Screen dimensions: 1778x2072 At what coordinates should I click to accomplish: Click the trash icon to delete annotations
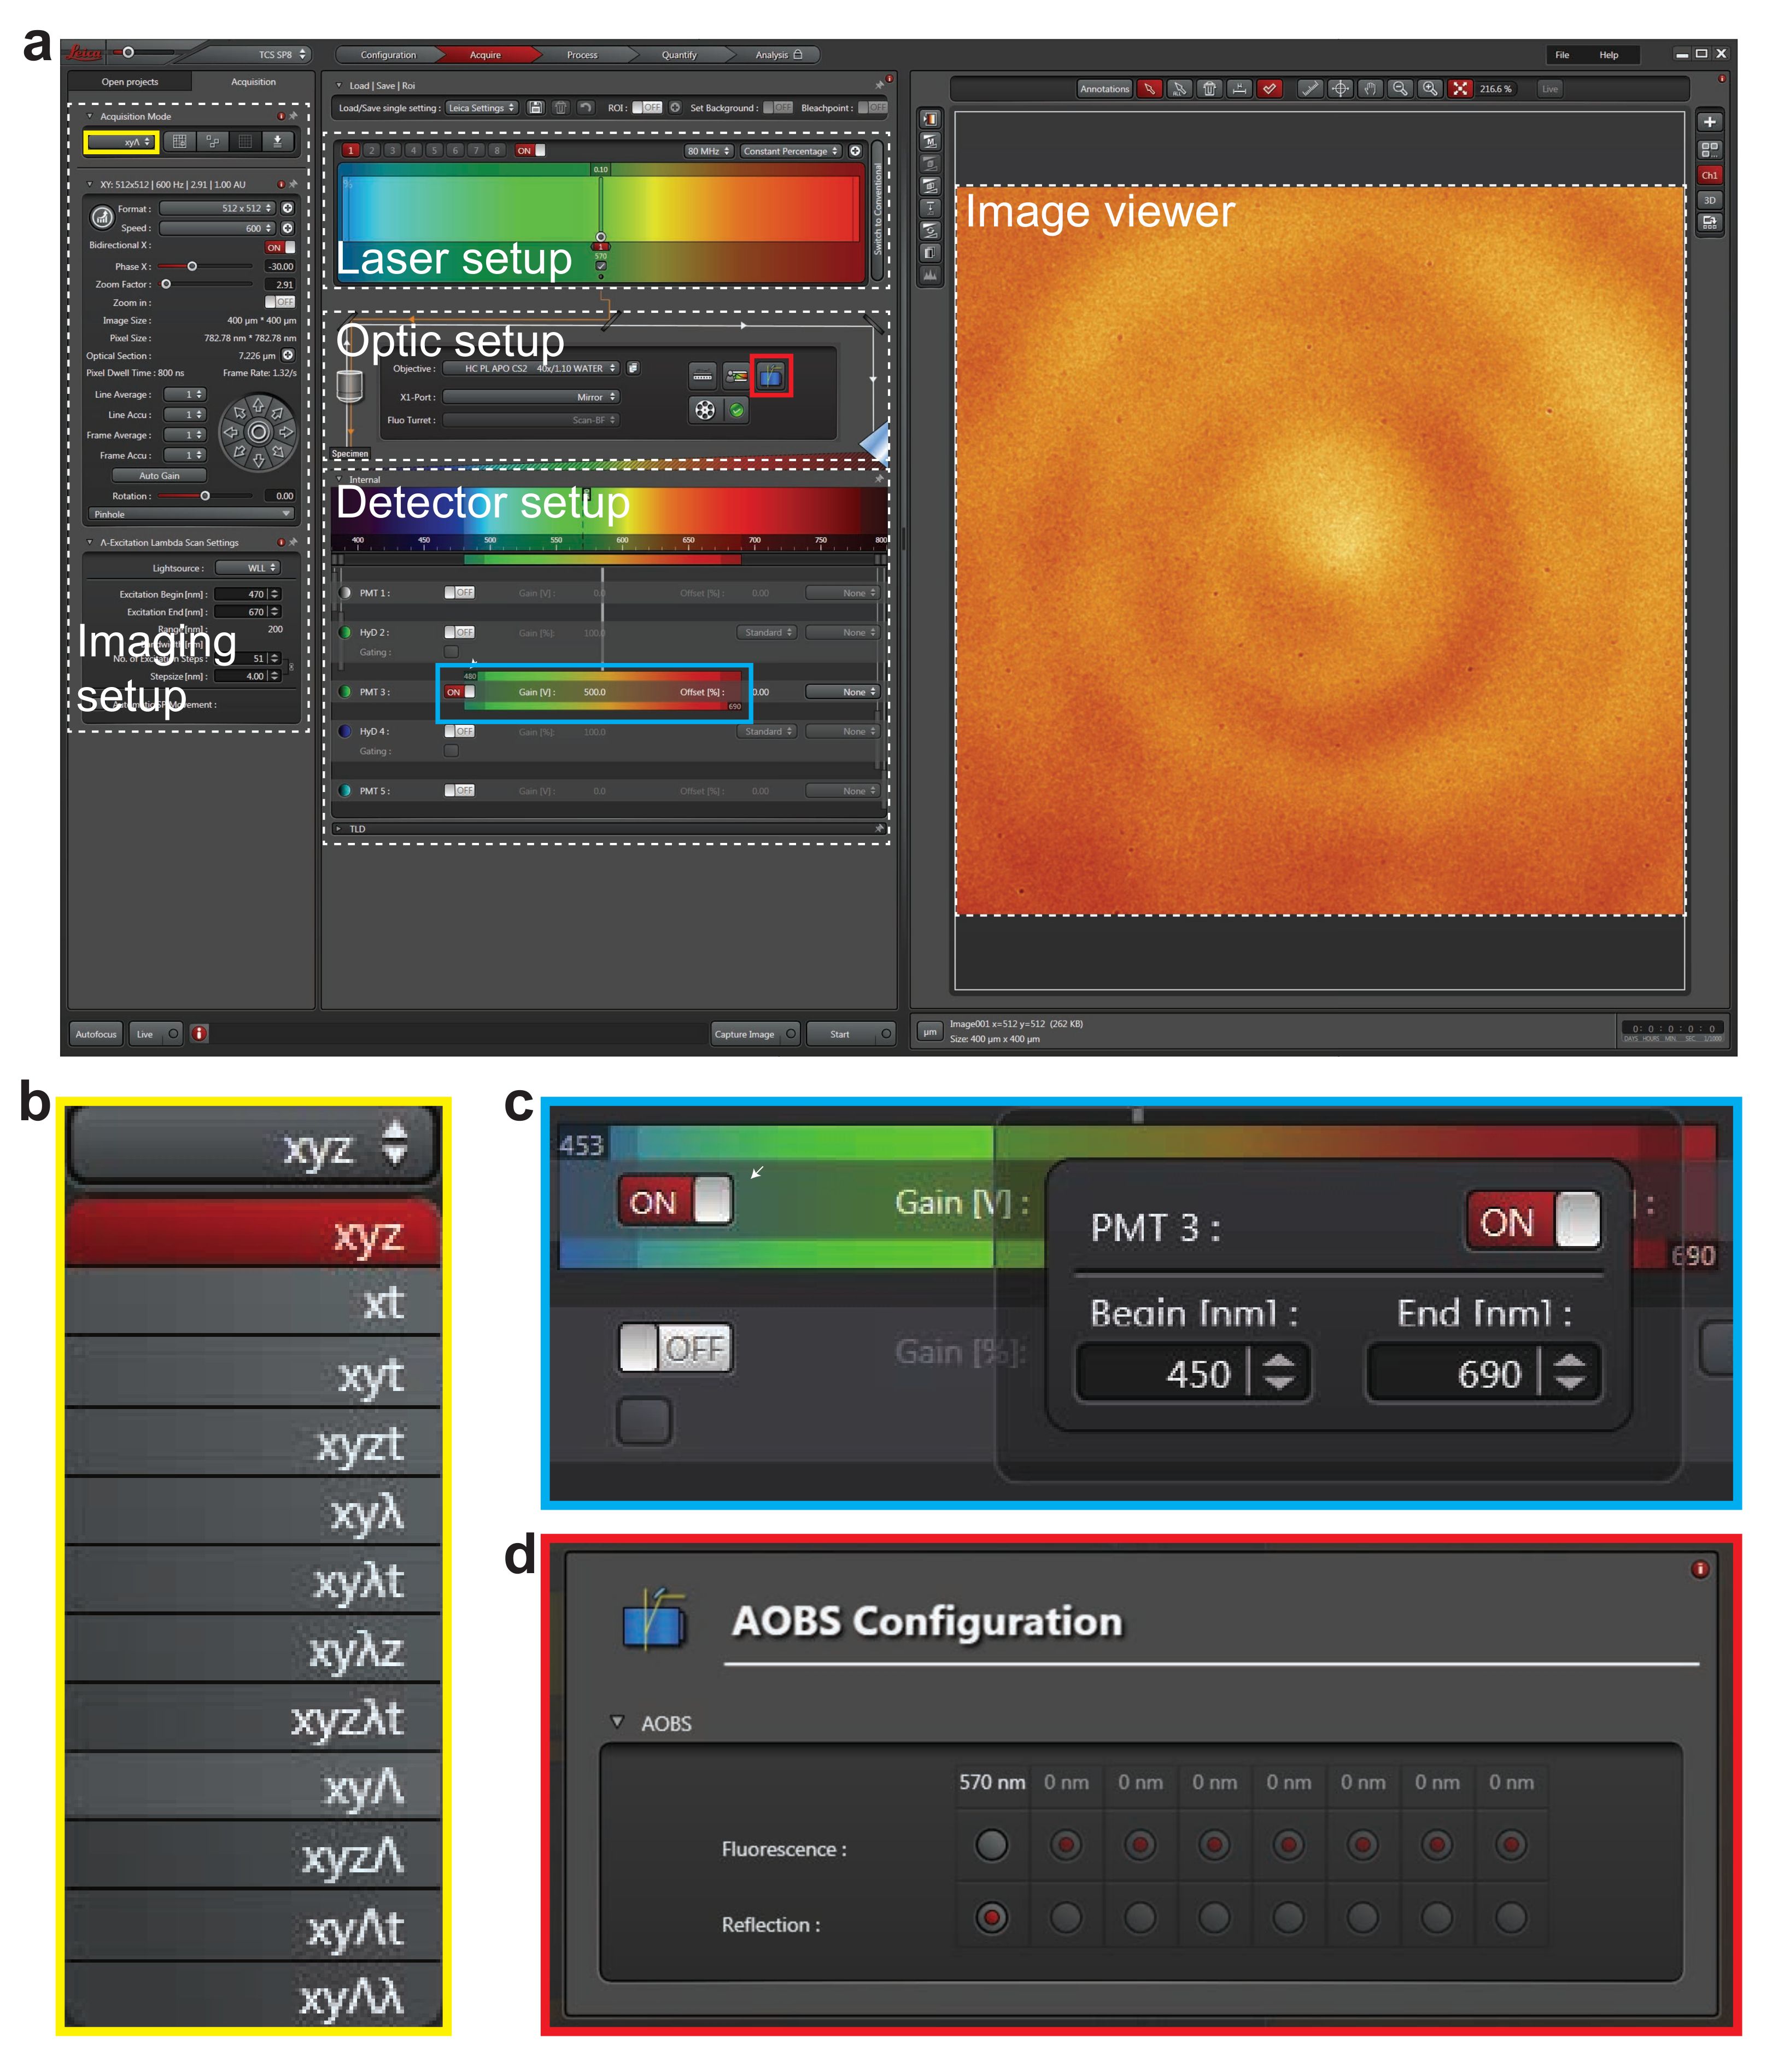pyautogui.click(x=1212, y=90)
